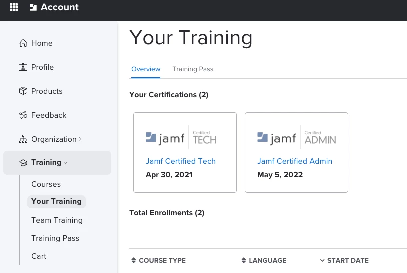Open Jamf Certified Admin link

tap(295, 161)
